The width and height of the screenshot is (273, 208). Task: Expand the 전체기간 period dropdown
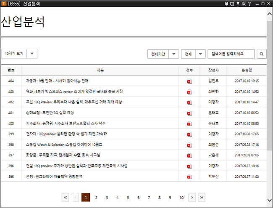pos(174,54)
